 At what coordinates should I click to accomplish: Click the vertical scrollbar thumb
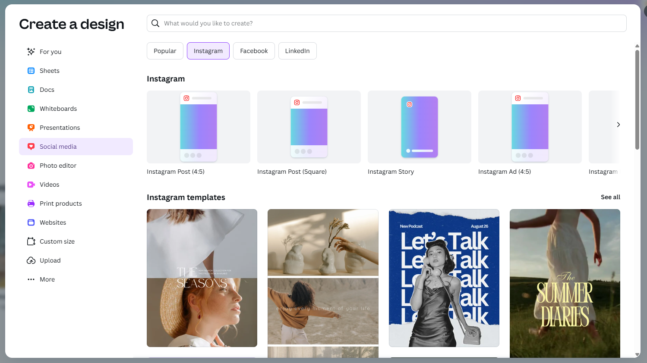tap(637, 100)
